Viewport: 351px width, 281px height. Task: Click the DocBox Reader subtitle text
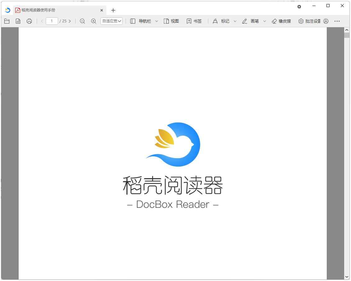(x=173, y=204)
